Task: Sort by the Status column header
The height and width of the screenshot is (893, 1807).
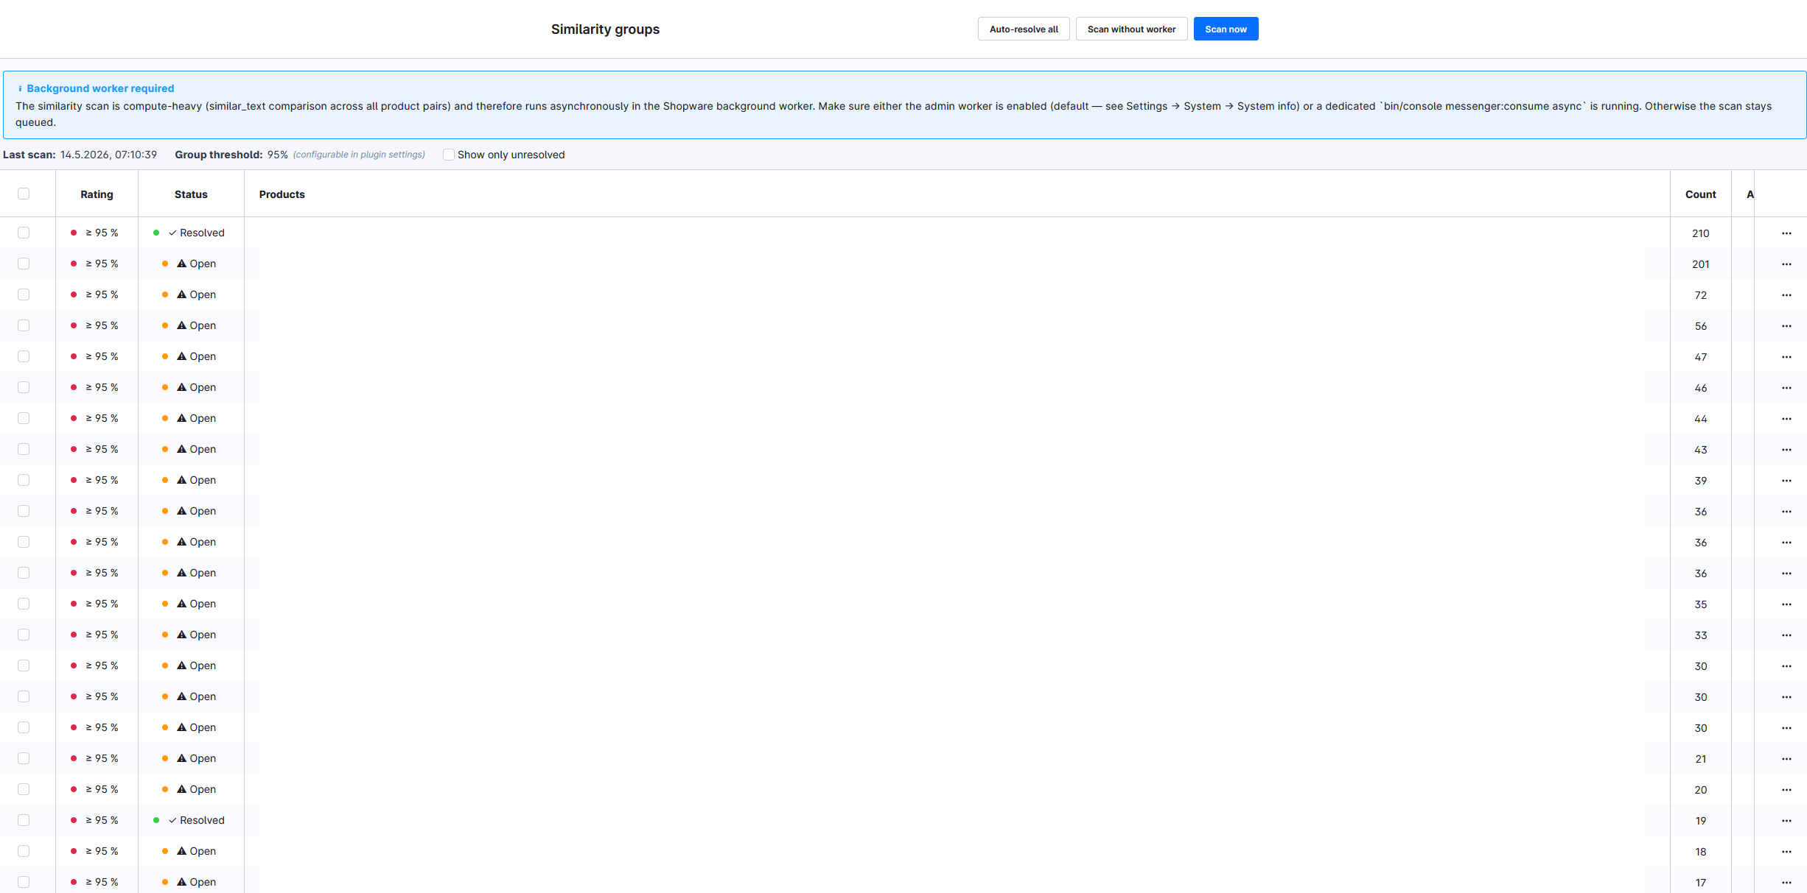Action: 191,194
